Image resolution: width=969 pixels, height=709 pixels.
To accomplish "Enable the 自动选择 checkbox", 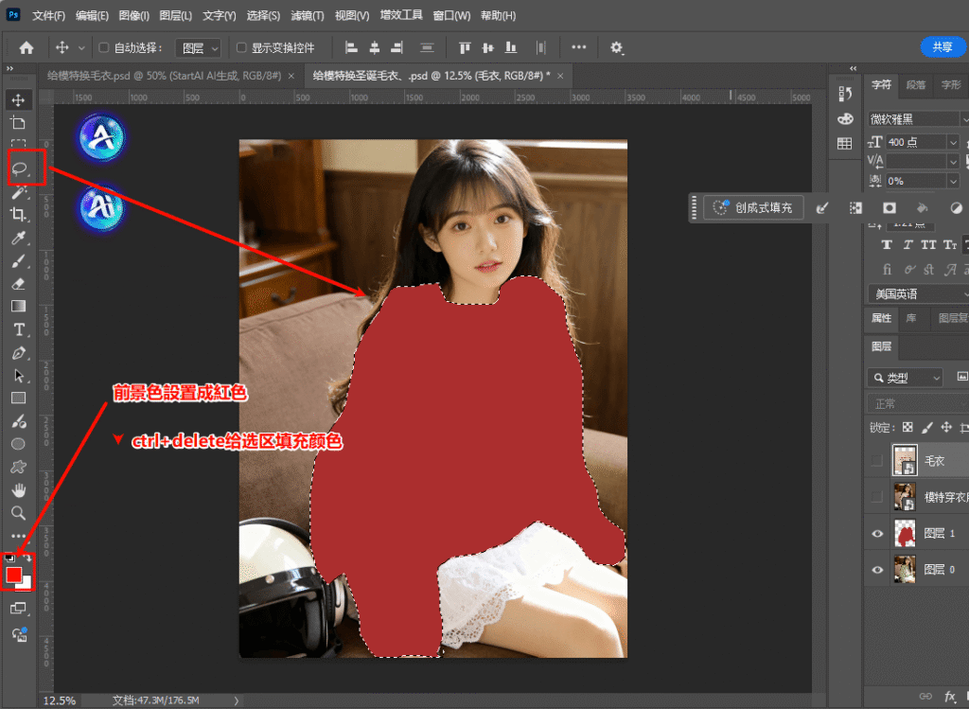I will pos(104,47).
